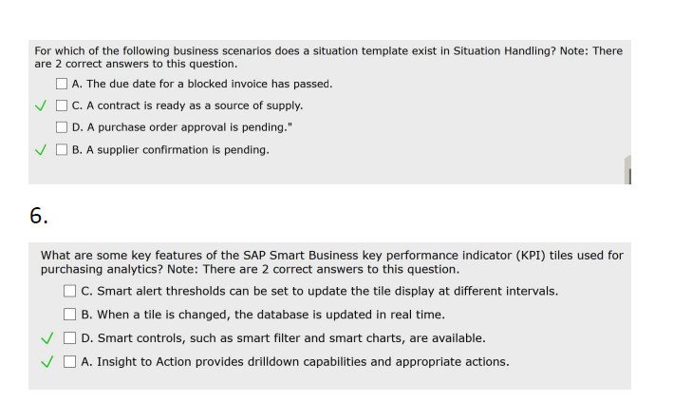
Task: Click the question number '6.' heading
Action: 37,216
